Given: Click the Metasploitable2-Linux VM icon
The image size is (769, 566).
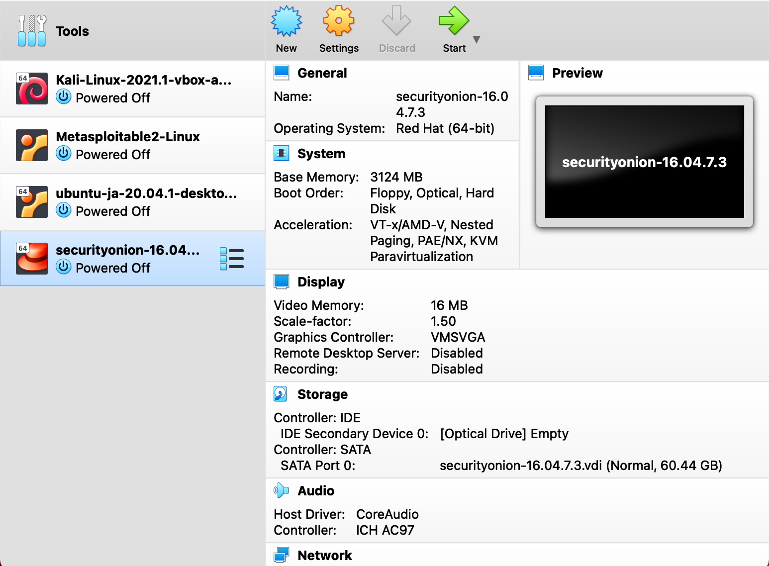Looking at the screenshot, I should click(x=31, y=145).
